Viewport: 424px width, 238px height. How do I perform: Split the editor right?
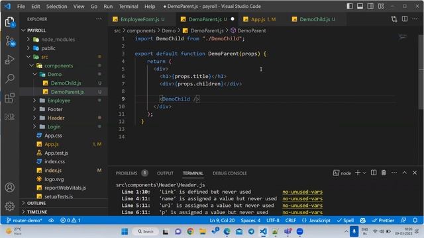click(x=405, y=19)
